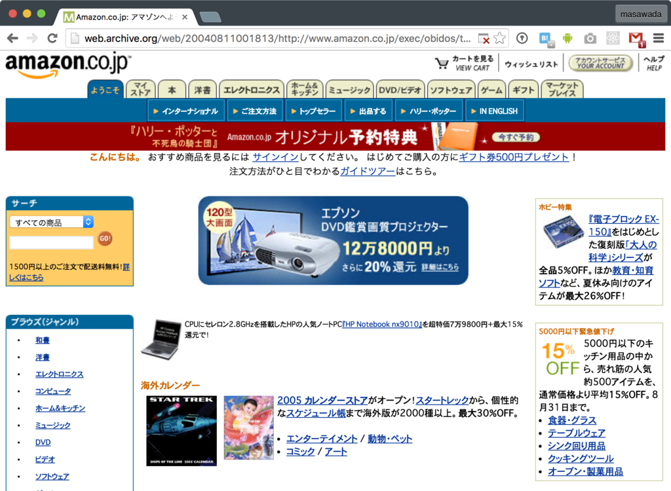Viewport: 671px width, 491px height.
Task: Click the address bar URL field
Action: tap(277, 39)
